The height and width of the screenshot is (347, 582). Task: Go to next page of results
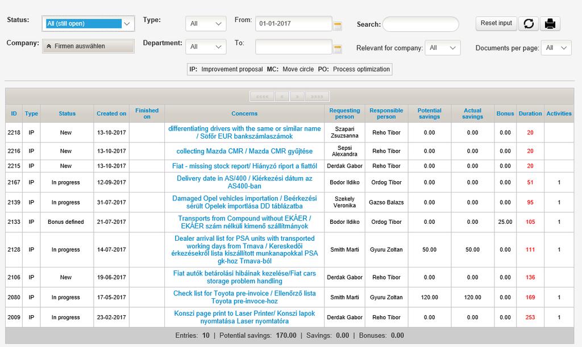click(297, 97)
